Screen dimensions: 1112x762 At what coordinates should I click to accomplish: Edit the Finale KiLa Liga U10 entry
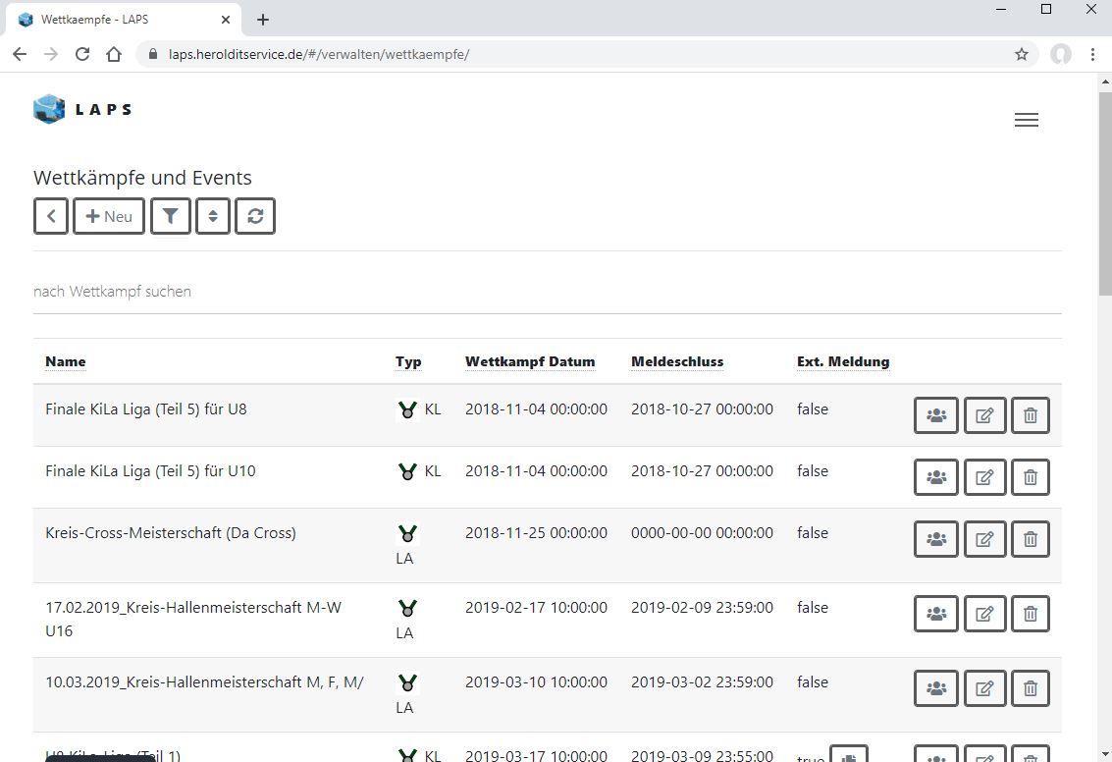pyautogui.click(x=984, y=477)
